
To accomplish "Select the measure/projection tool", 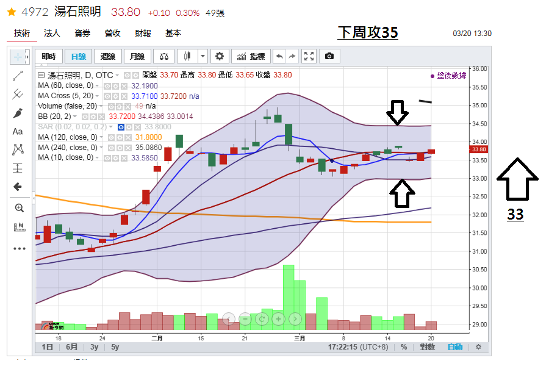I will pos(18,168).
